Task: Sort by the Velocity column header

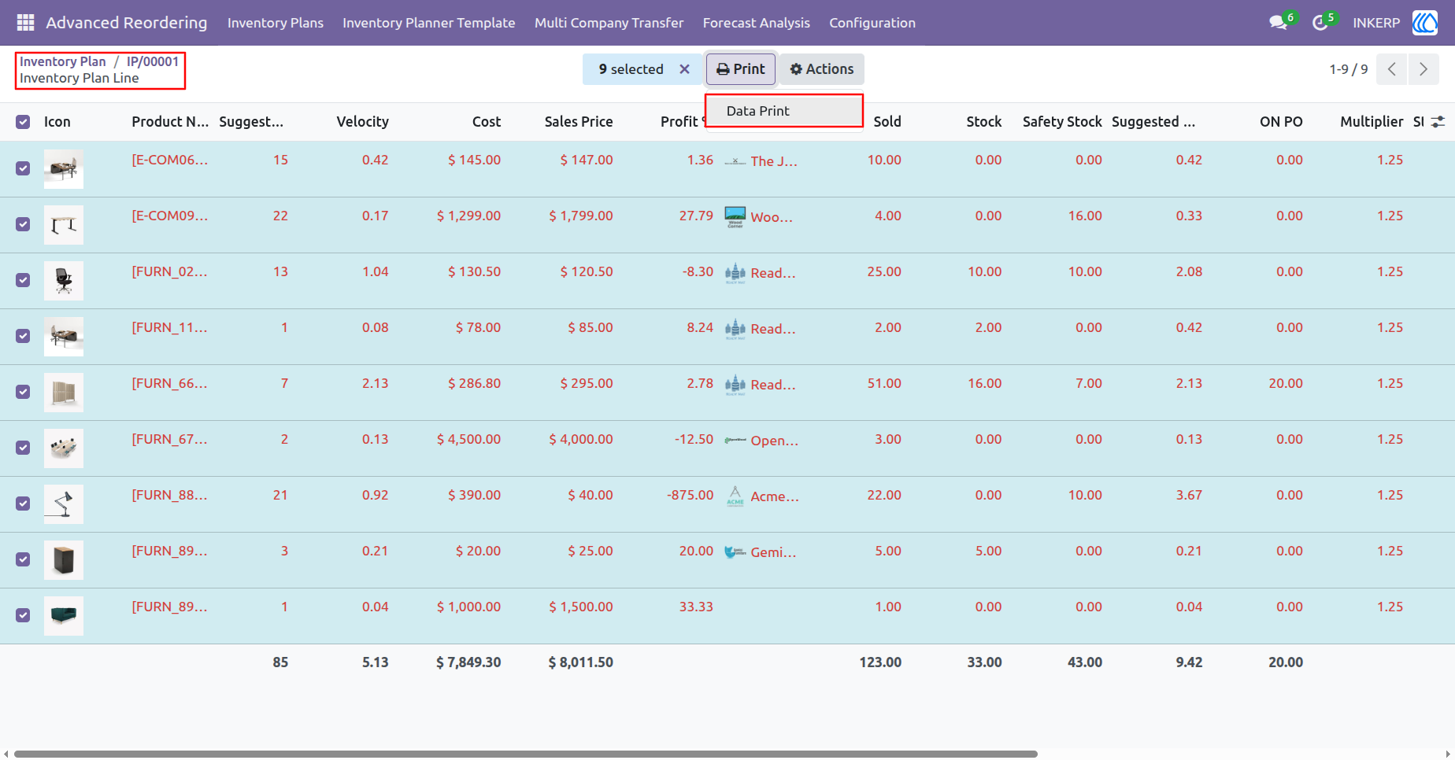Action: coord(362,122)
